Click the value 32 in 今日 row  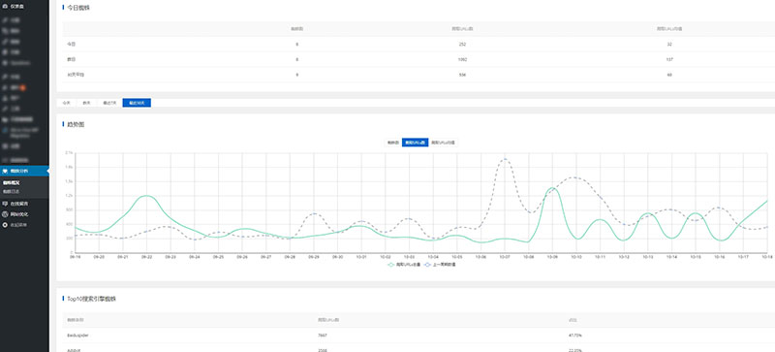point(669,44)
